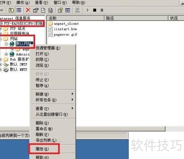Choose 属性 from the context menu
184x159 pixels.
[42, 149]
